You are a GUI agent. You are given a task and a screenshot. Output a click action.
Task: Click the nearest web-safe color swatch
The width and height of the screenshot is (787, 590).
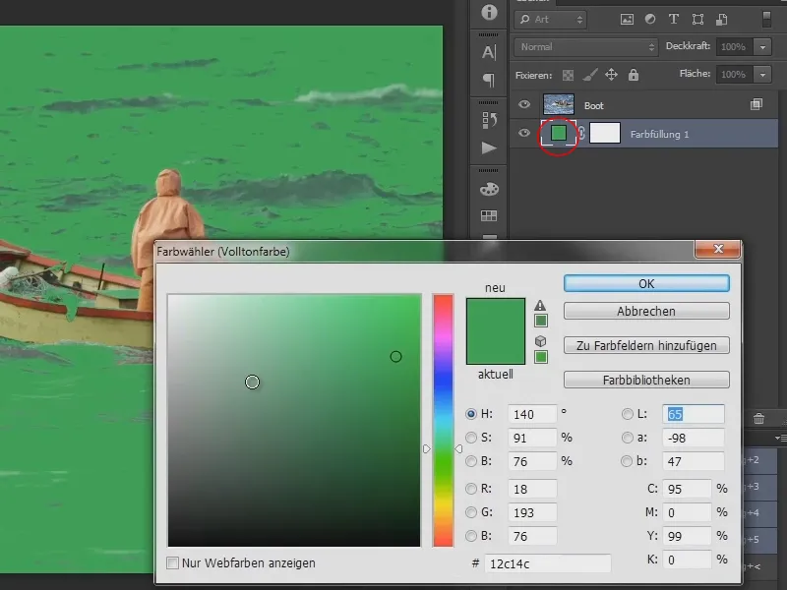coord(540,357)
